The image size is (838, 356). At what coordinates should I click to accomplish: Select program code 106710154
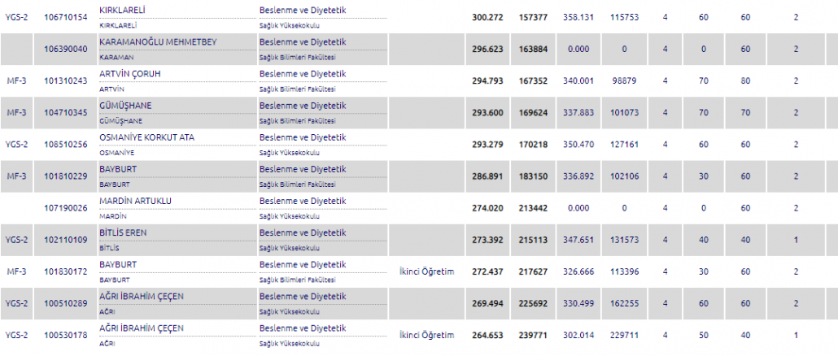click(66, 16)
